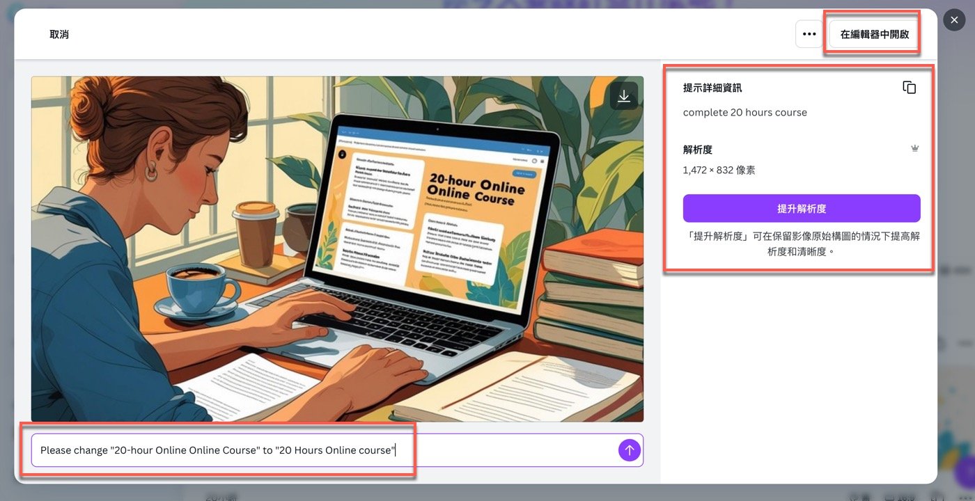Image resolution: width=975 pixels, height=501 pixels.
Task: Open in editor via 在編輯器中開啟
Action: click(x=874, y=34)
